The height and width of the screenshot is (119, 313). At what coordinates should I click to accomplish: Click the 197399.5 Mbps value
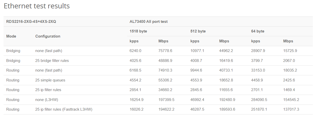166,100
